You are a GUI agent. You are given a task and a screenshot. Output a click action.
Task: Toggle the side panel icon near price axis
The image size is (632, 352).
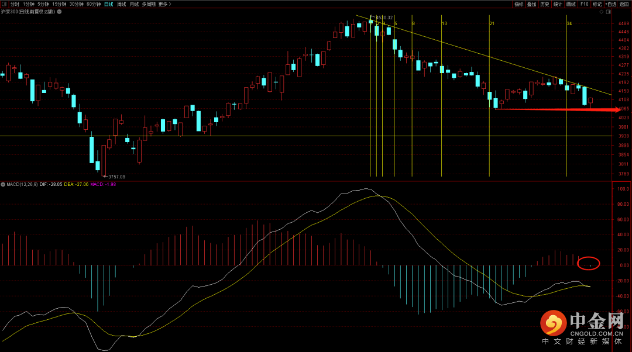[x=608, y=12]
